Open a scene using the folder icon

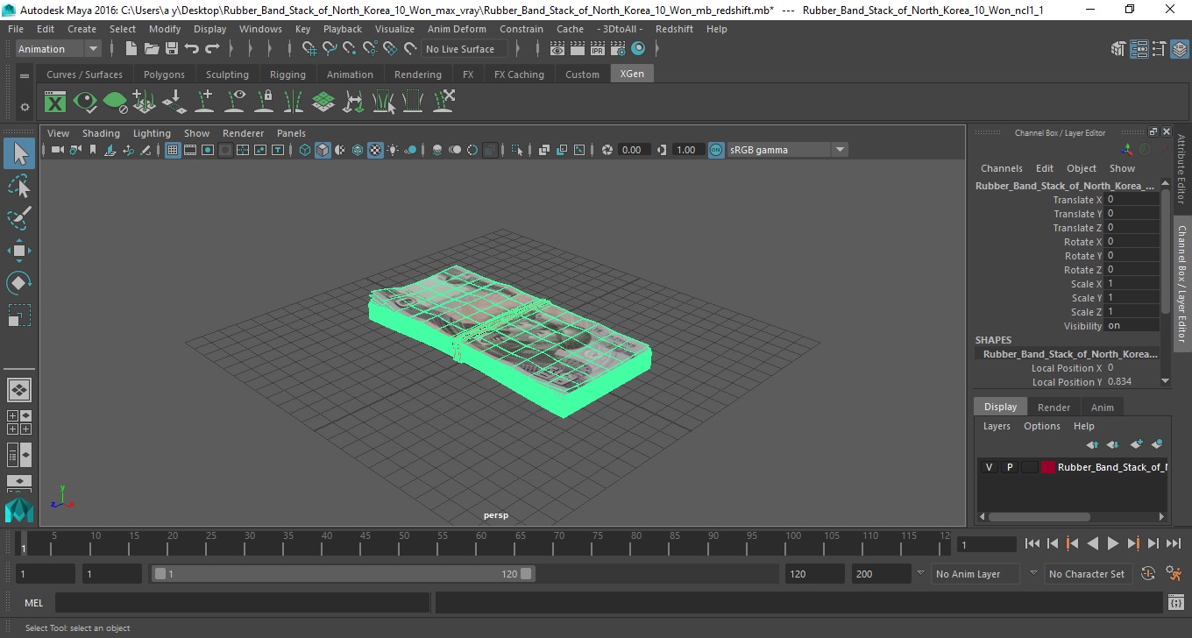[152, 49]
